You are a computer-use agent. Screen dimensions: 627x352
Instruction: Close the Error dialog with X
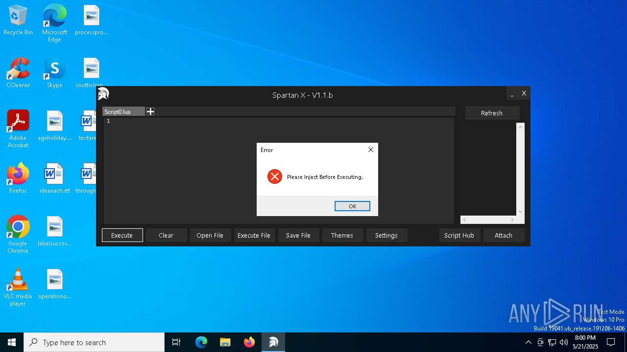click(x=371, y=150)
